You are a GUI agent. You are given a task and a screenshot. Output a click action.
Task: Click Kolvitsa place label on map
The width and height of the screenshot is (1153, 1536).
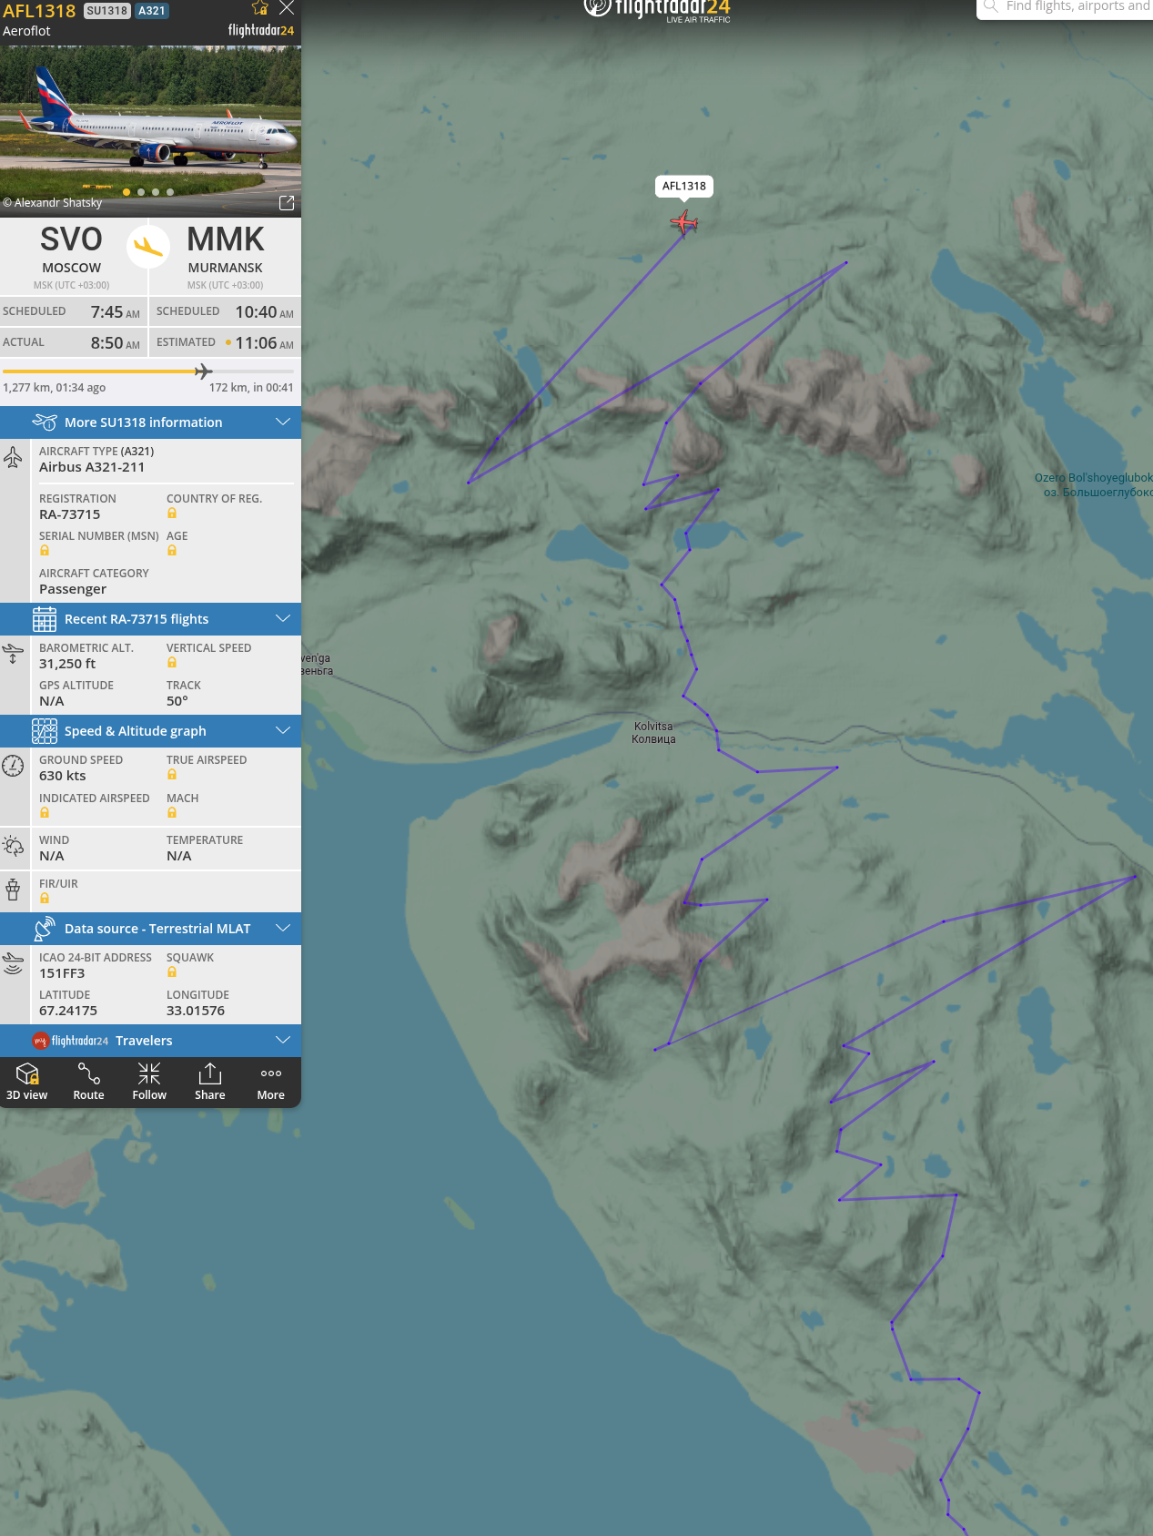pos(653,733)
